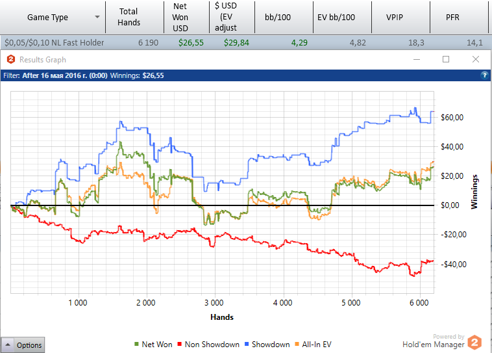Click the $26,55 net won cell
The height and width of the screenshot is (353, 492).
point(191,42)
